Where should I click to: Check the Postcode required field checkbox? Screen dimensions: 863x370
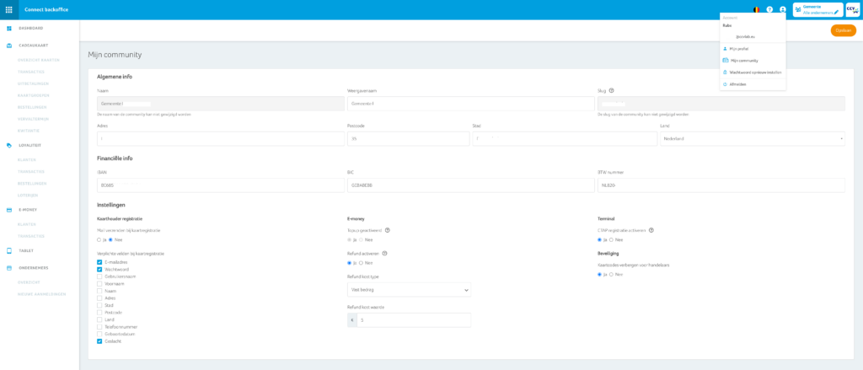click(99, 312)
